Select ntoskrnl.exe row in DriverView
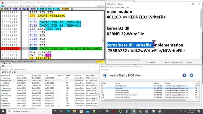 [x=49, y=80]
